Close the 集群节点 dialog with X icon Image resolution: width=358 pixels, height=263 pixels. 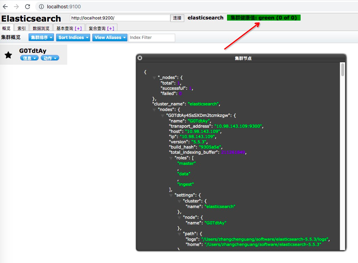coord(140,58)
